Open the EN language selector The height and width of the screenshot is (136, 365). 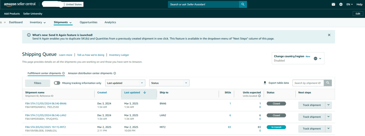[x=349, y=4]
